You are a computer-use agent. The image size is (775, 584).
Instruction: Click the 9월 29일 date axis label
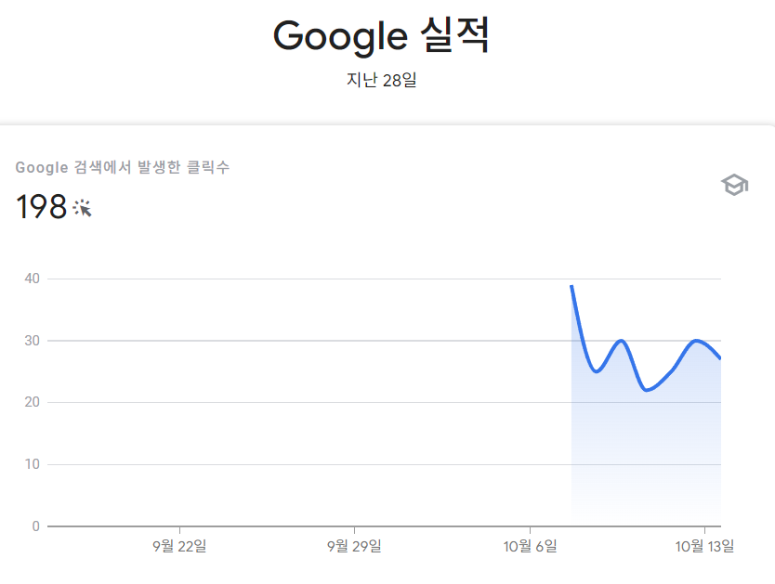pyautogui.click(x=354, y=546)
